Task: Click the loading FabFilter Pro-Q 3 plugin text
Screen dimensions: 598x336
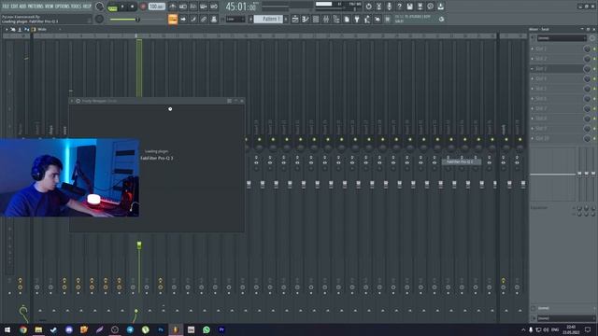Action: click(x=157, y=158)
